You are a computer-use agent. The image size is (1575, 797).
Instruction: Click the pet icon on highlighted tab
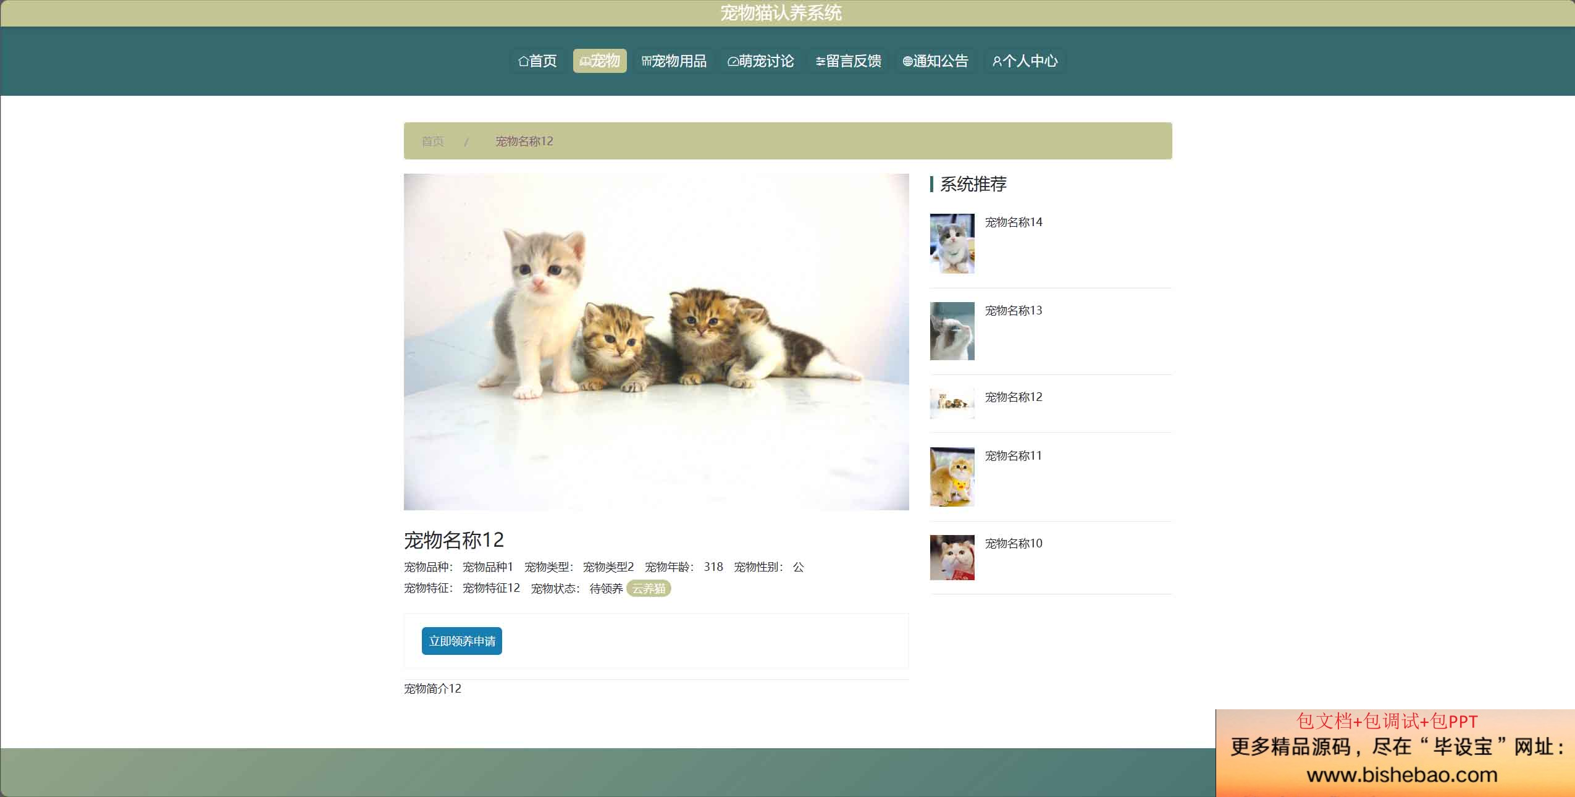pyautogui.click(x=584, y=61)
